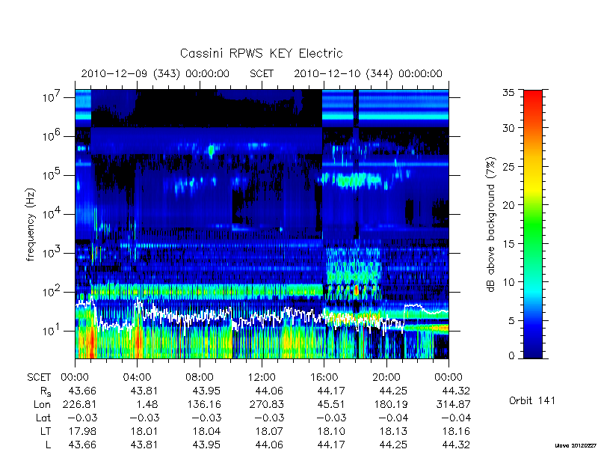Screen dimensions: 598x449
Task: Select the start date '2010-12-09 (343) 00:00:00'
Action: (155, 73)
